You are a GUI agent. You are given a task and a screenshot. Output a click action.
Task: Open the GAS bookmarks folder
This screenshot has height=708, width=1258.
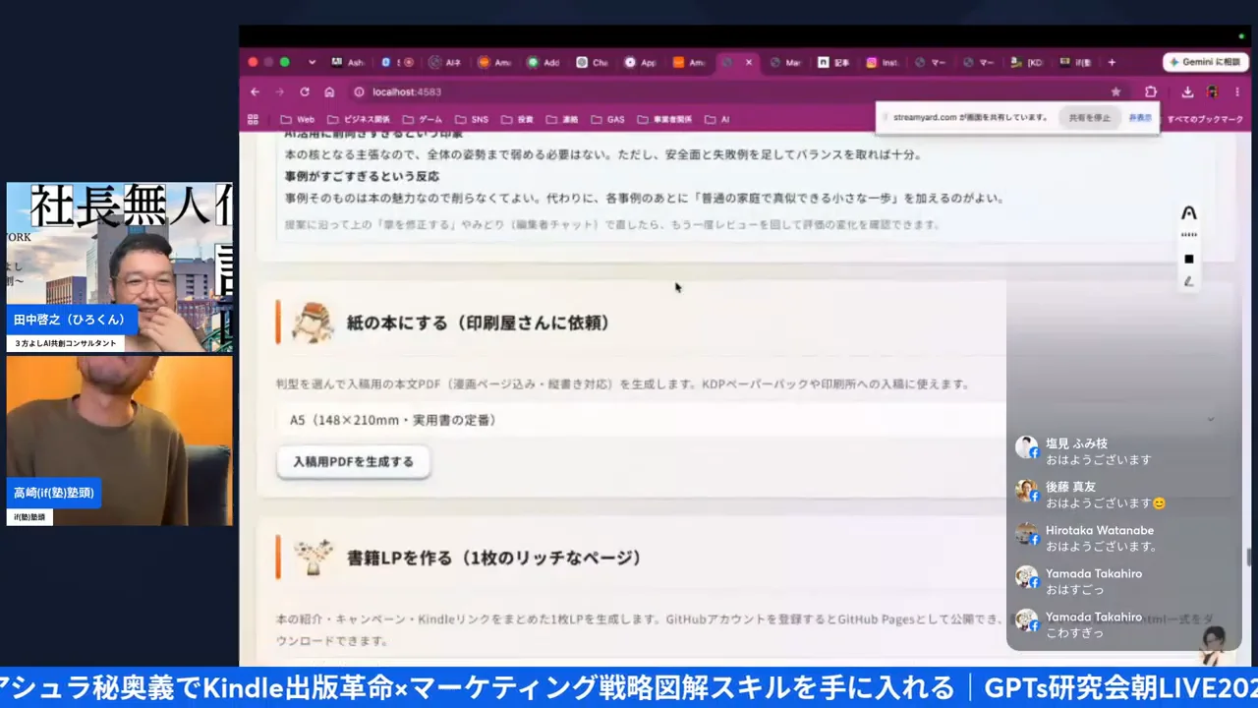[x=607, y=119]
